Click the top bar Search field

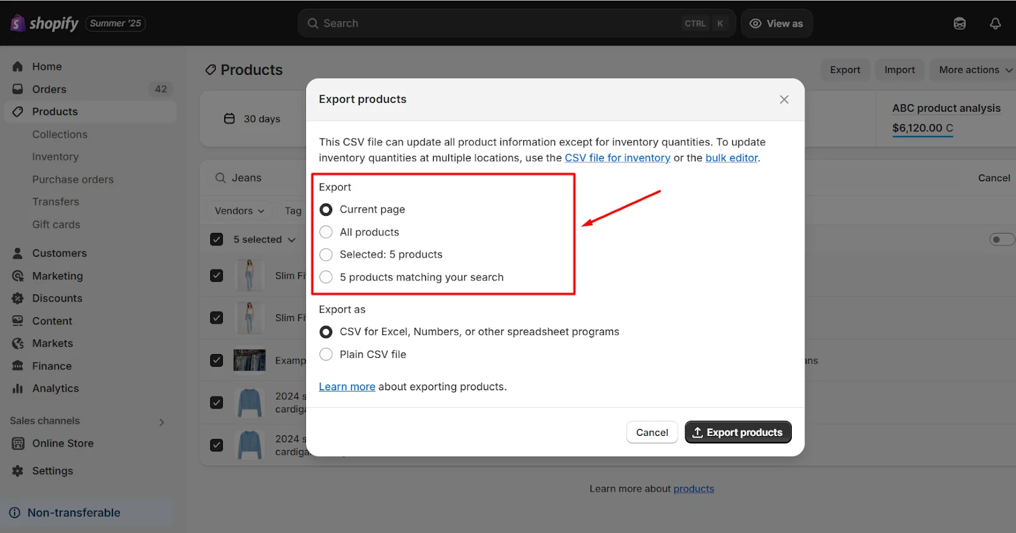[516, 23]
